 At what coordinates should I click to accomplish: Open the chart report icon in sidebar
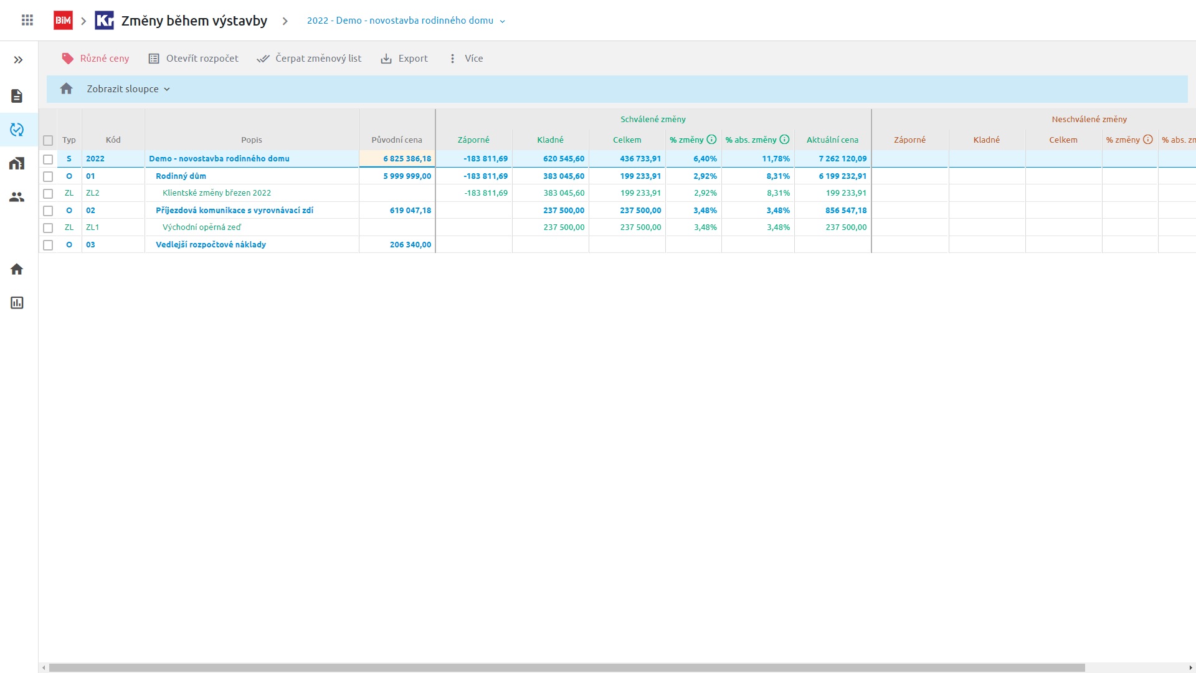(17, 303)
